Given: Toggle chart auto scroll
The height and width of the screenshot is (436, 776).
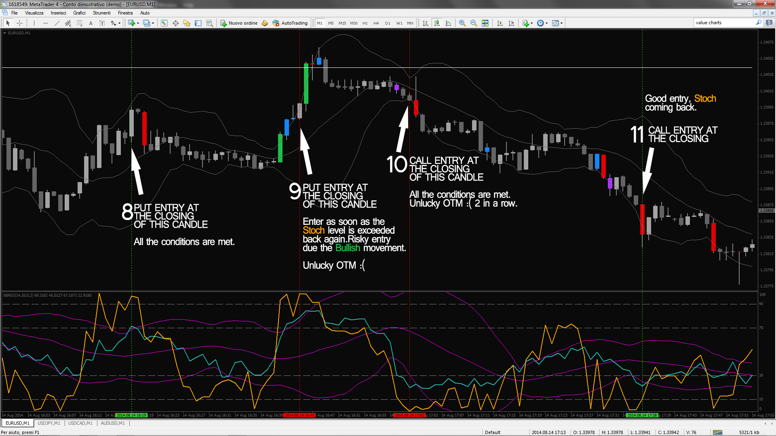Looking at the screenshot, I should (500, 23).
